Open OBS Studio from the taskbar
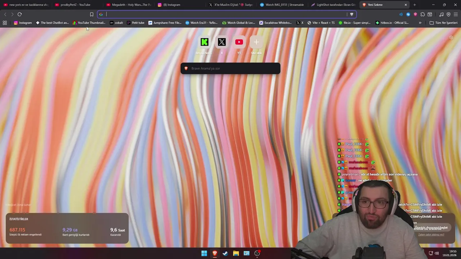 point(257,253)
